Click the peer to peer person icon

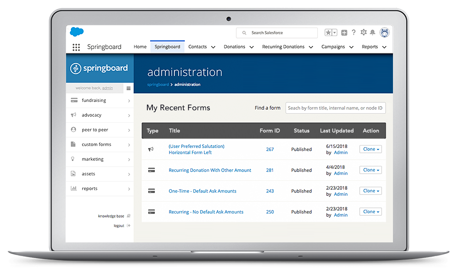pyautogui.click(x=74, y=129)
